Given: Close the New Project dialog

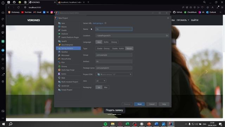Looking at the screenshot, I should click(168, 18).
